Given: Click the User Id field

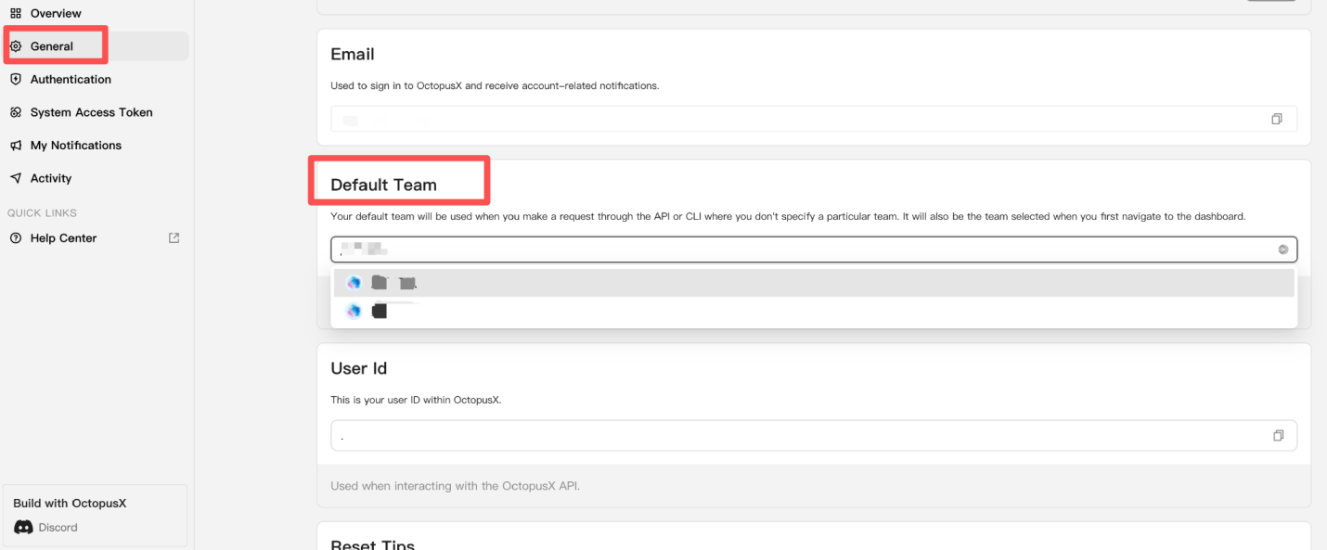Looking at the screenshot, I should (x=814, y=436).
